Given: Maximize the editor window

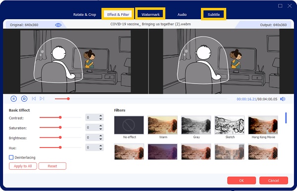Looking at the screenshot, I should 280,6.
